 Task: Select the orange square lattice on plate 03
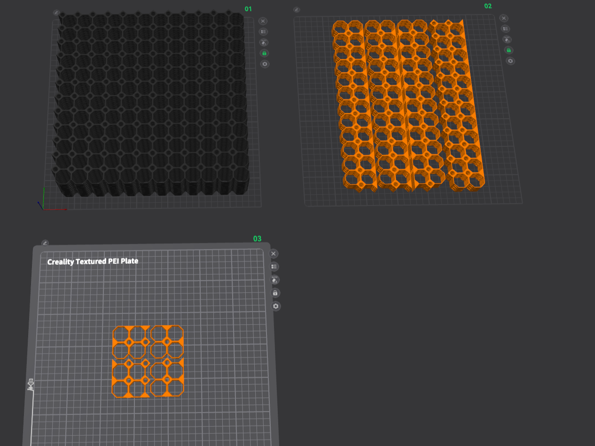(148, 361)
